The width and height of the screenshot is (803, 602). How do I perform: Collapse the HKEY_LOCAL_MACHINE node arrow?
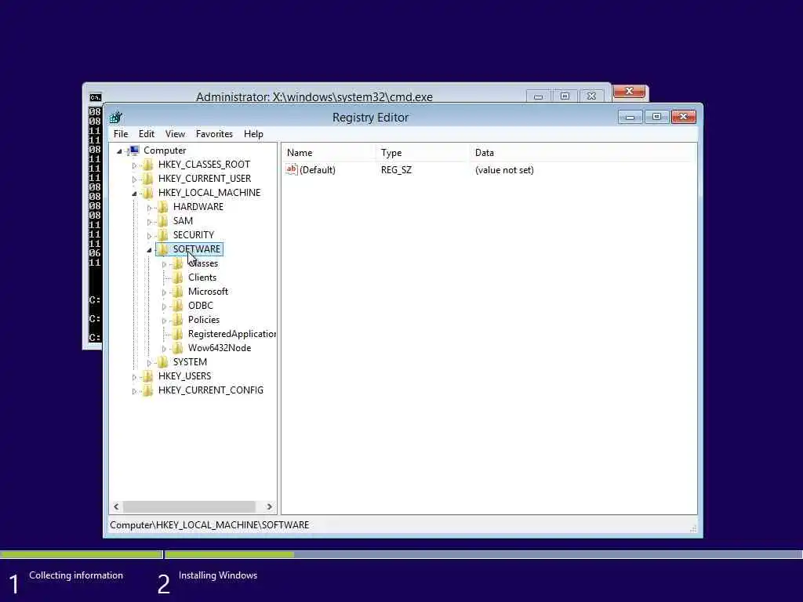(134, 194)
